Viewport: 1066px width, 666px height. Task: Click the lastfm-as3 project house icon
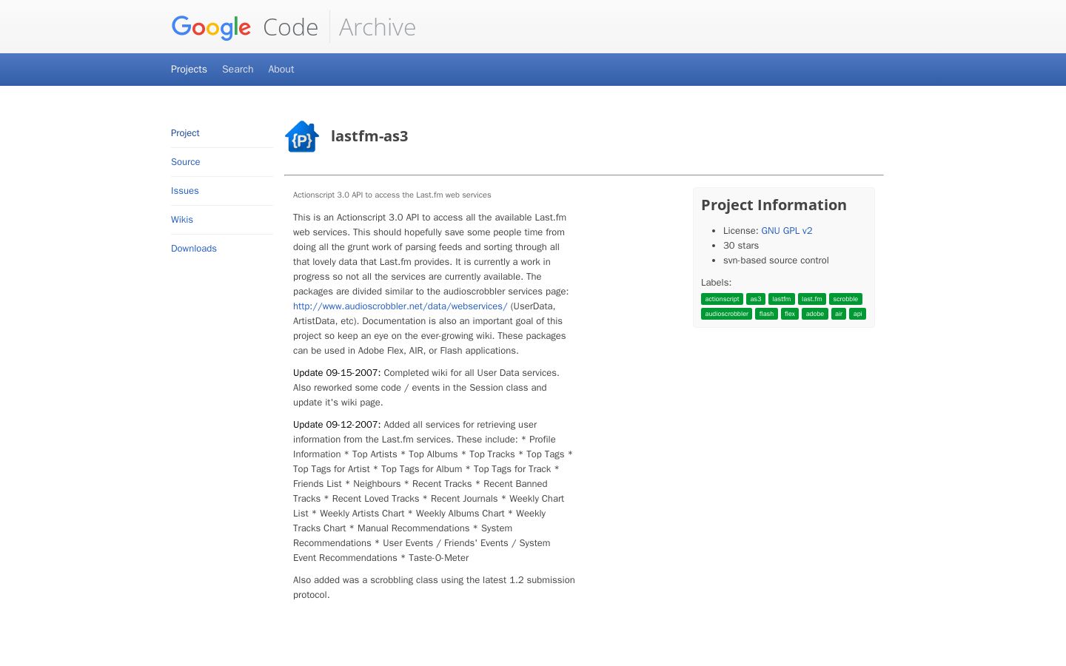click(x=302, y=136)
